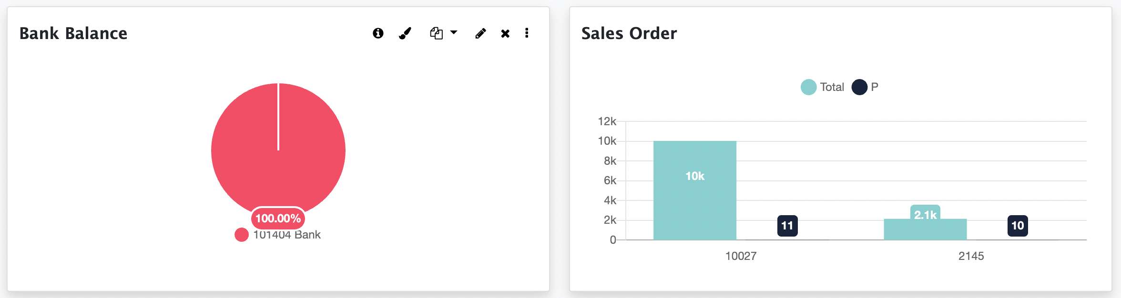Click the 2145 axis label
Screen dimensions: 1121x298
pyautogui.click(x=971, y=256)
